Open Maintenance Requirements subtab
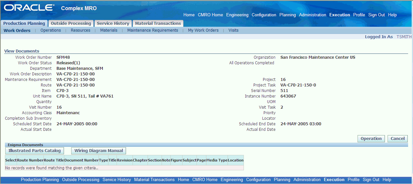 coord(153,30)
